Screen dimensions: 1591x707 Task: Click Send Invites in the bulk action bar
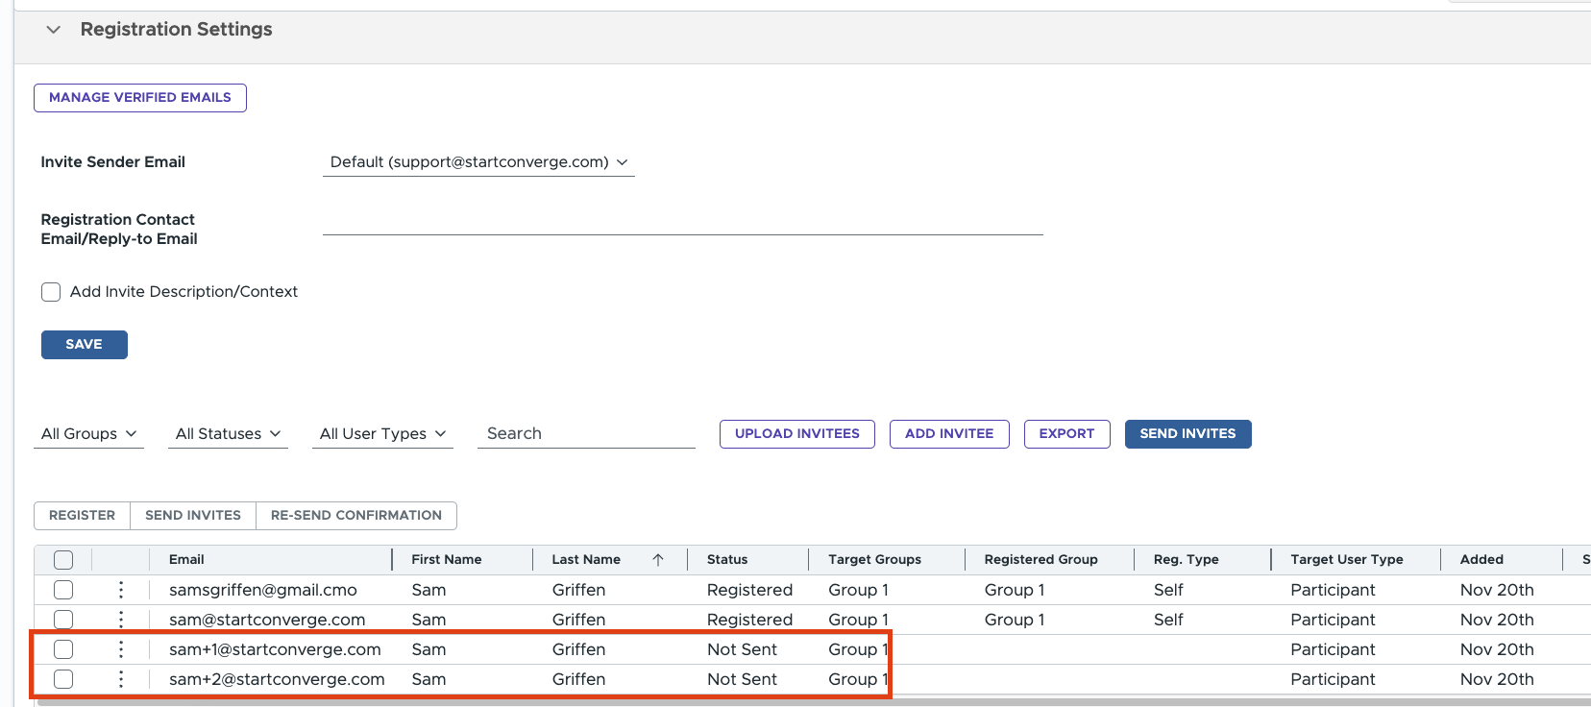193,516
